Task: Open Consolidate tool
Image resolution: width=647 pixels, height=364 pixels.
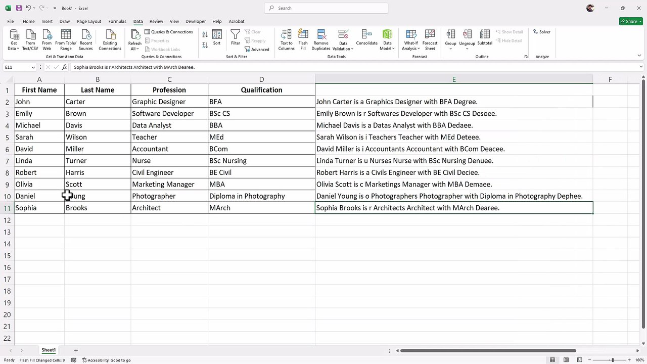Action: coord(366,37)
